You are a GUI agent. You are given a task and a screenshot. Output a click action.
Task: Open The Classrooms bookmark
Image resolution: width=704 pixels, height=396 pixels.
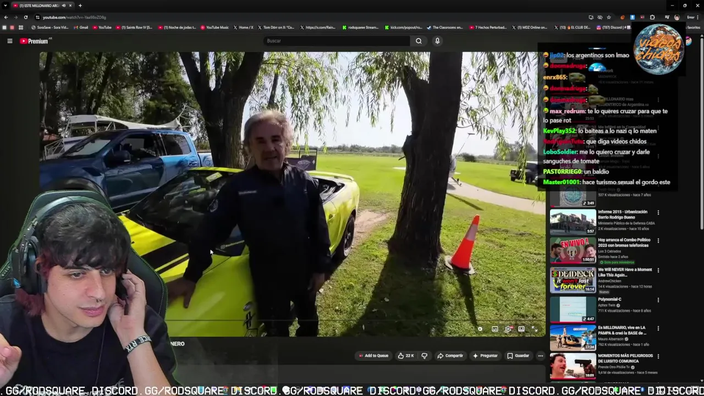pyautogui.click(x=445, y=27)
